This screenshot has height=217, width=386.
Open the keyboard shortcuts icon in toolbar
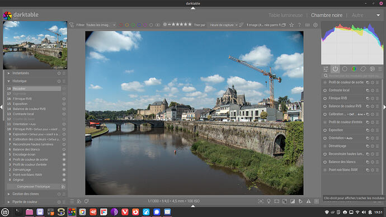click(308, 25)
